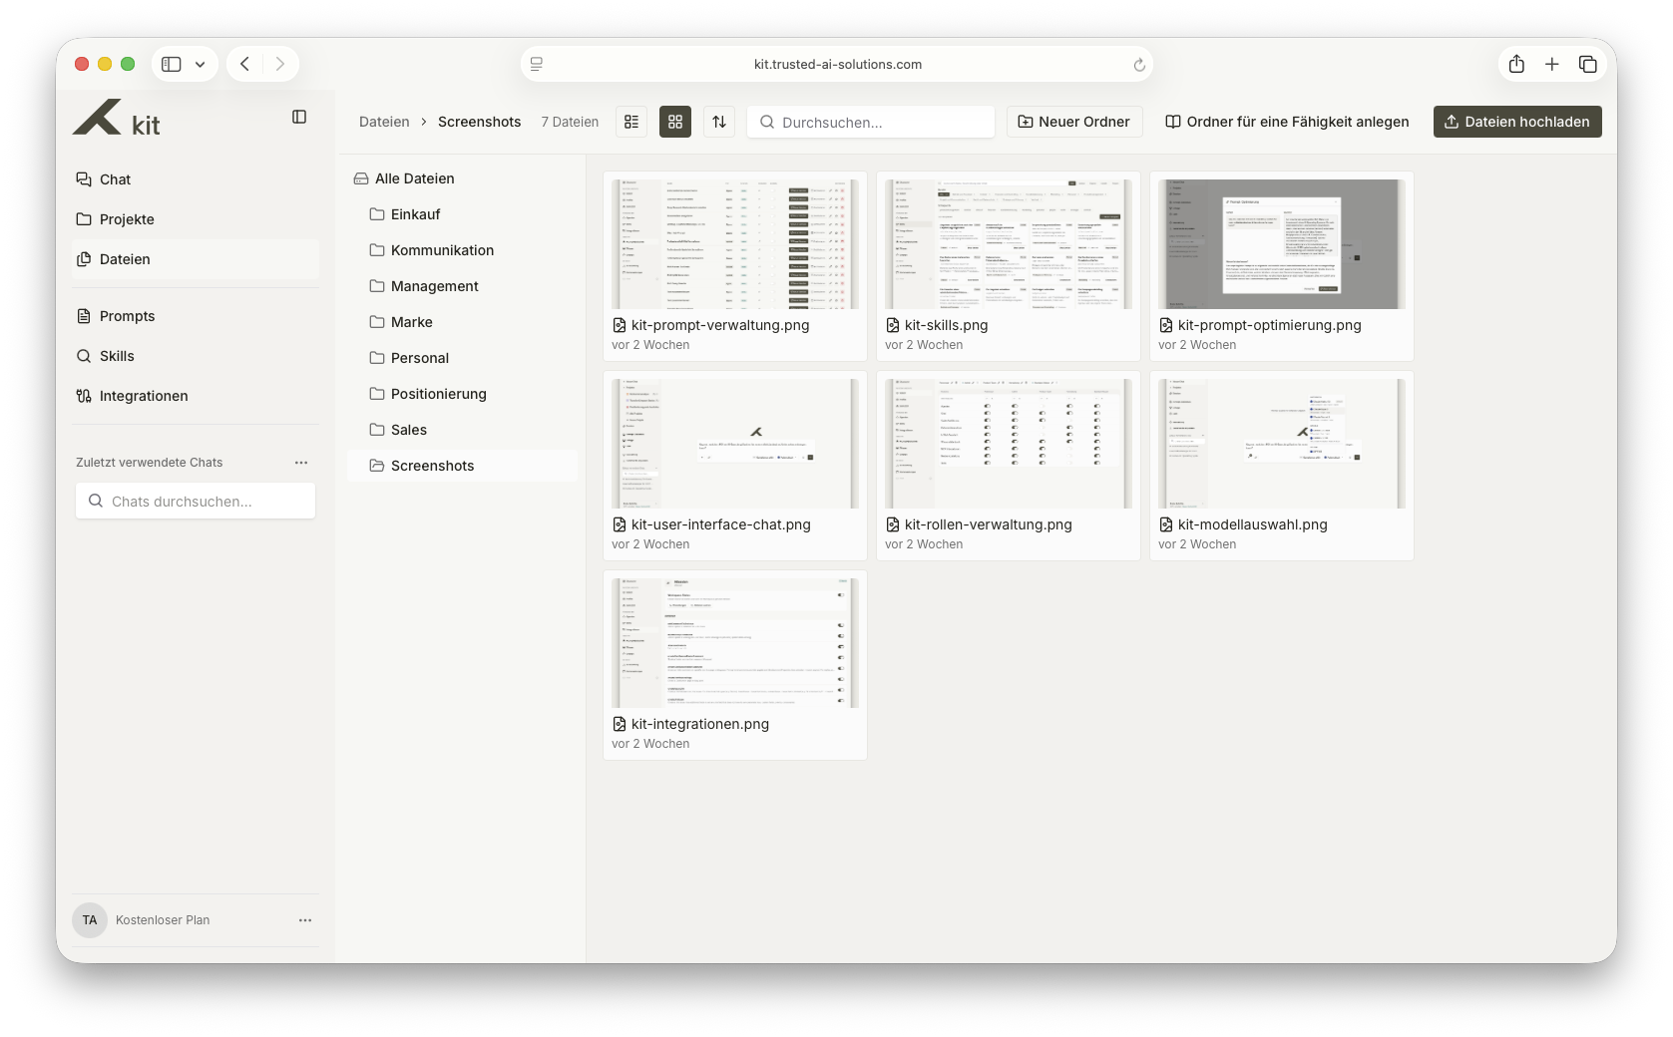Screen dimensions: 1673x1037
Task: Create a Neuer Ordner
Action: point(1074,122)
